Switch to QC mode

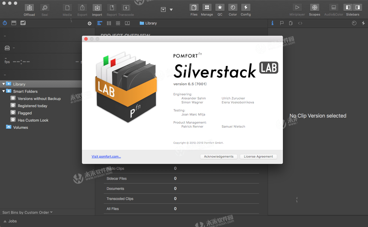coord(220,7)
